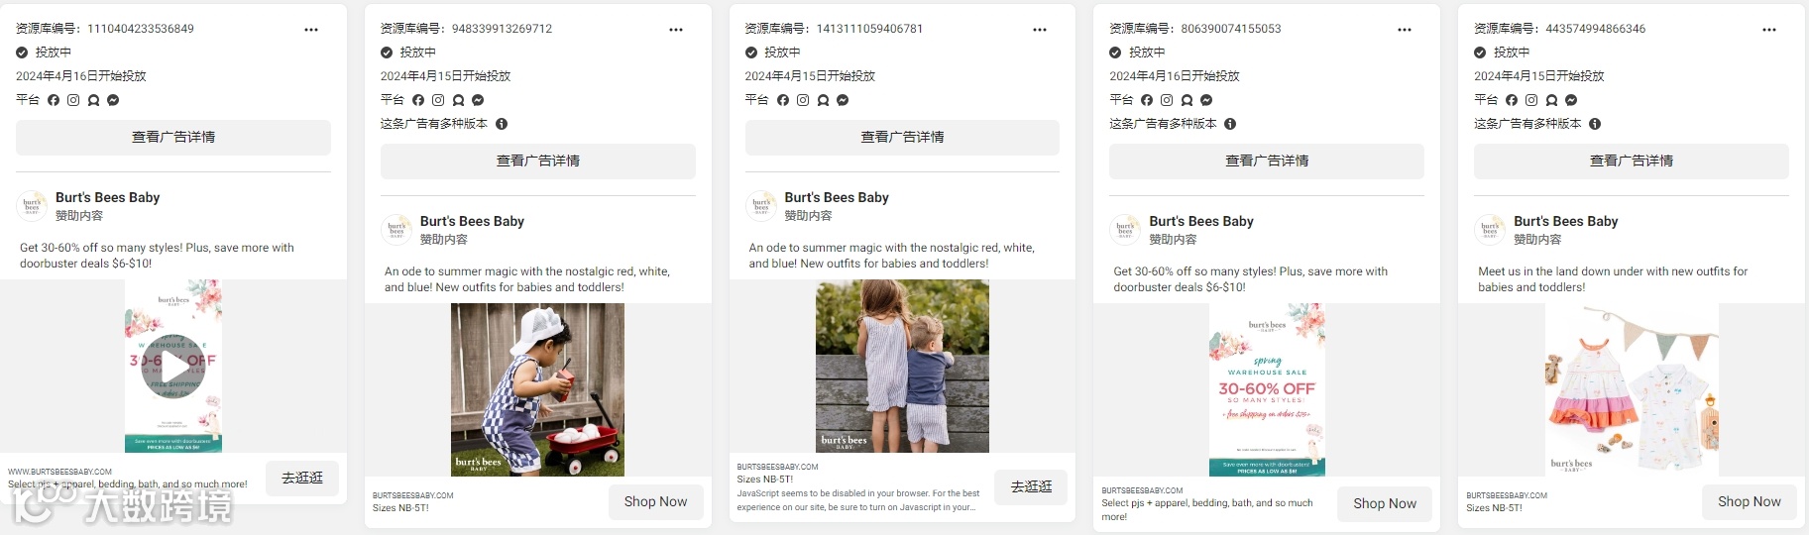Click 去逛逛 button on the two toddlers ad
The width and height of the screenshot is (1809, 535).
pyautogui.click(x=1032, y=486)
